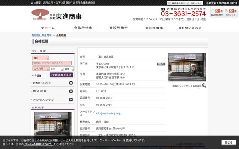The image size is (239, 149).
Task: Open consideration list counter with checkbox icon
Action: (x=230, y=12)
